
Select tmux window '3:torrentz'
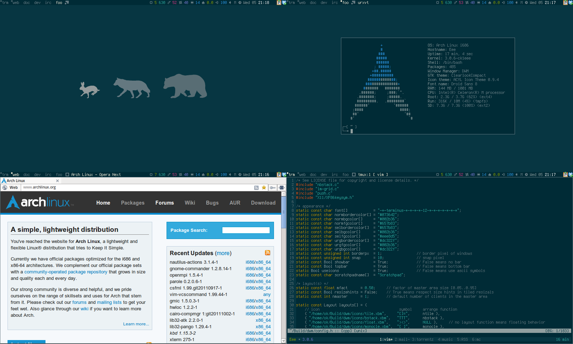pyautogui.click(x=423, y=339)
